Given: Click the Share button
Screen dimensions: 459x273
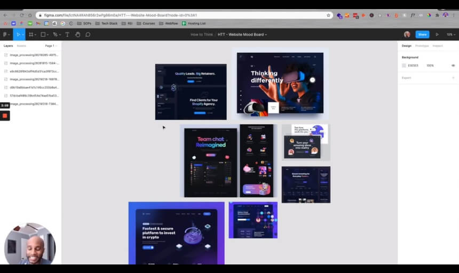Looking at the screenshot, I should 422,35.
